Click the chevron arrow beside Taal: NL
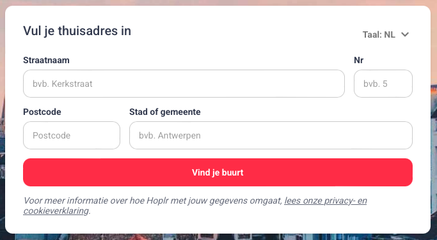The height and width of the screenshot is (240, 437). pyautogui.click(x=405, y=34)
